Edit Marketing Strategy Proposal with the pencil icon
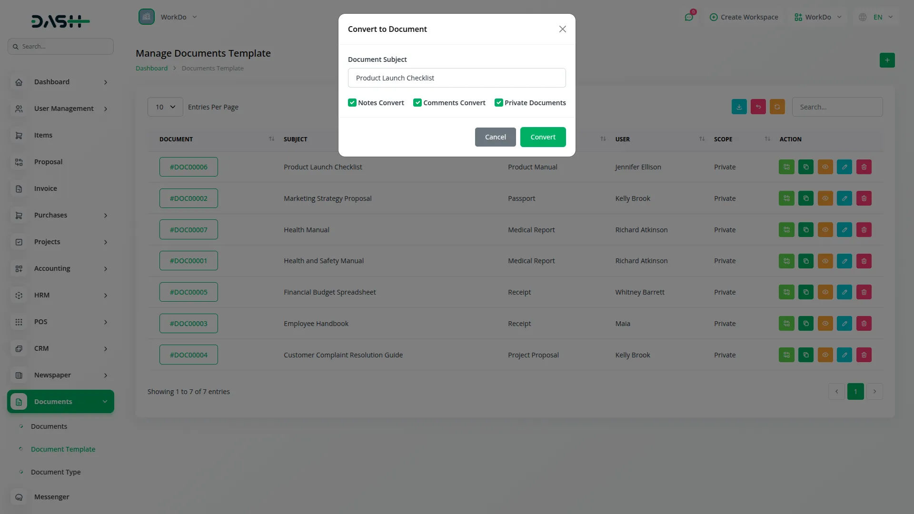914x514 pixels. coord(844,198)
